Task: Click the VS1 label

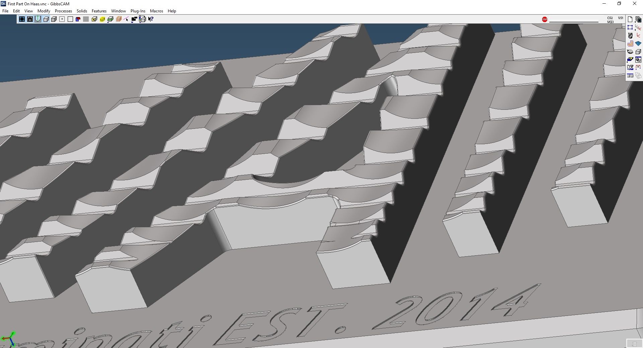Action: (x=621, y=18)
